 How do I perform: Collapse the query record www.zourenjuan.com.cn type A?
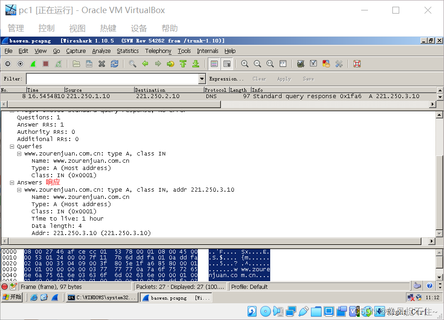[19, 154]
